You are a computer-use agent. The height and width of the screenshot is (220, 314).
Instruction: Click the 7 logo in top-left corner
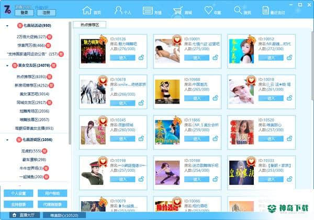pyautogui.click(x=8, y=9)
